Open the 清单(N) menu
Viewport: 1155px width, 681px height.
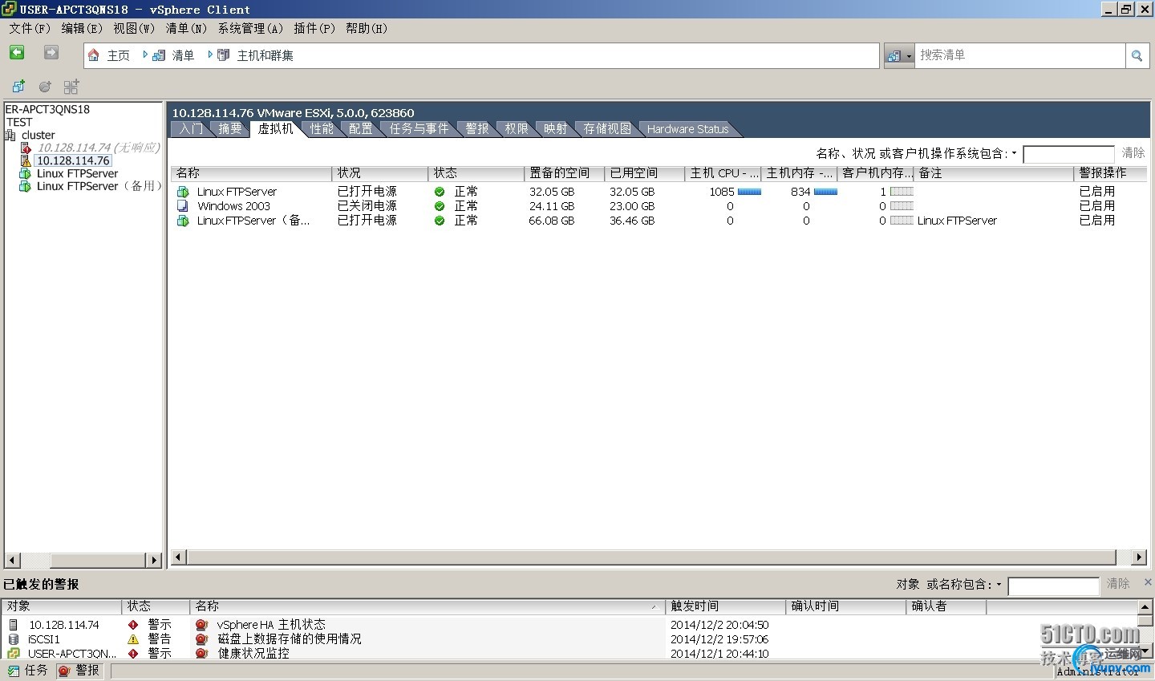point(186,28)
